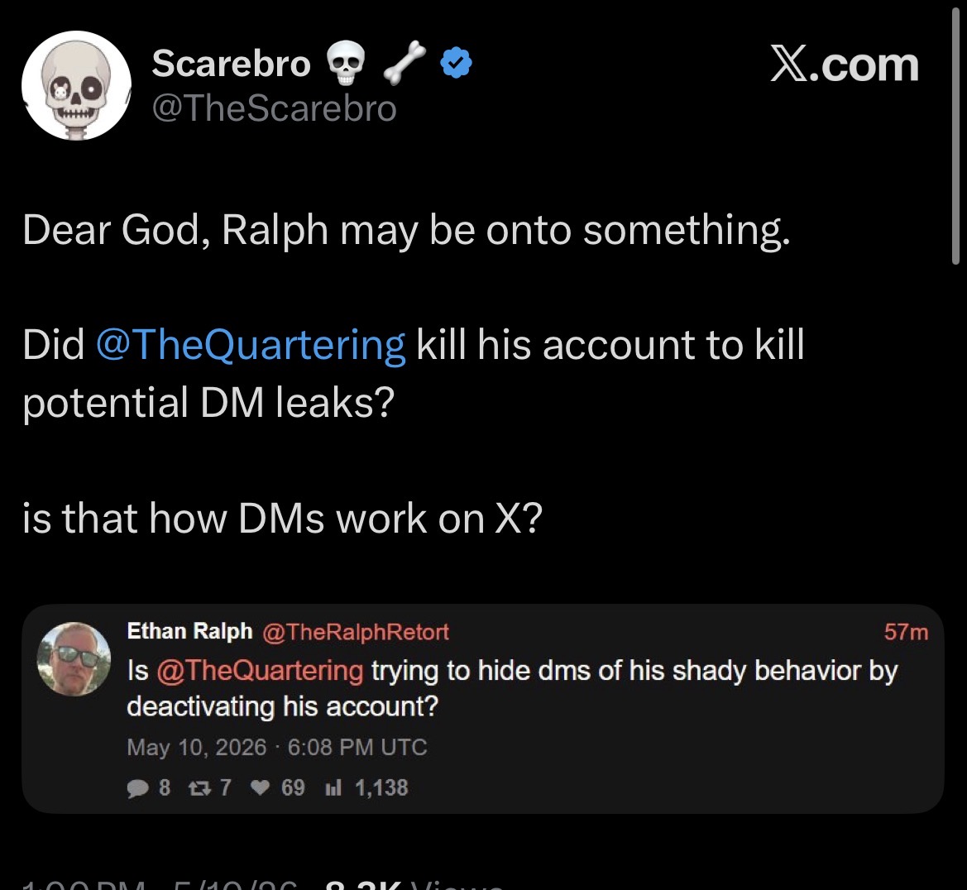Image resolution: width=967 pixels, height=890 pixels.
Task: Open the quoted post about deactivating account
Action: 483,709
